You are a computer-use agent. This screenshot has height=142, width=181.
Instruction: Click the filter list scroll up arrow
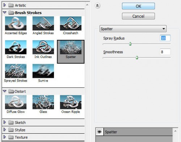click(x=87, y=5)
